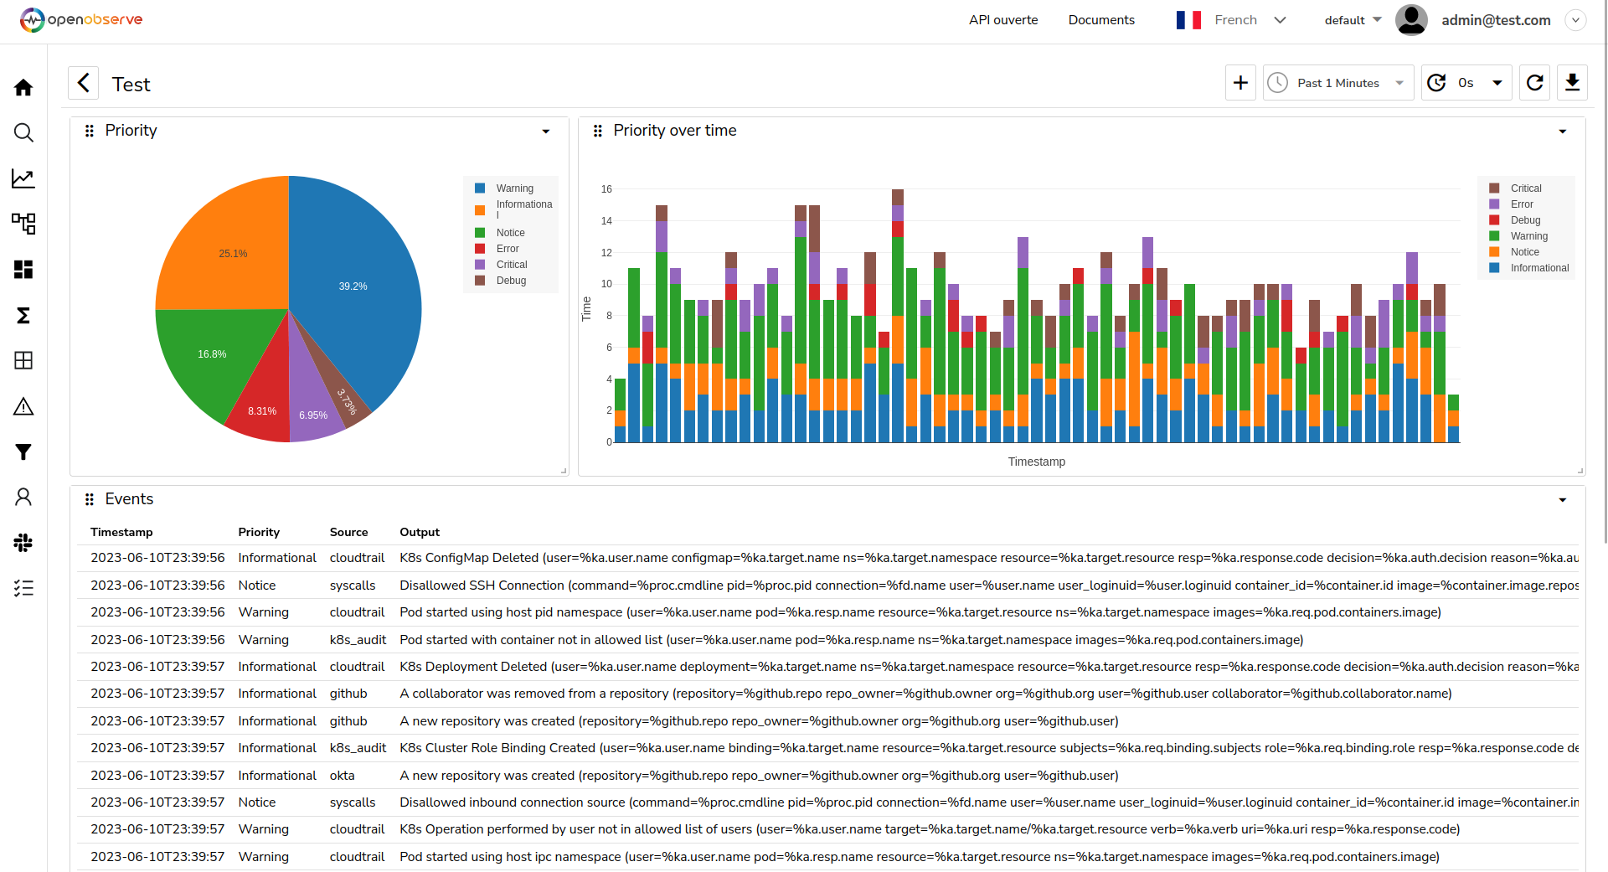The image size is (1608, 872).
Task: Toggle Critical series in Priority over time legend
Action: tap(1525, 188)
